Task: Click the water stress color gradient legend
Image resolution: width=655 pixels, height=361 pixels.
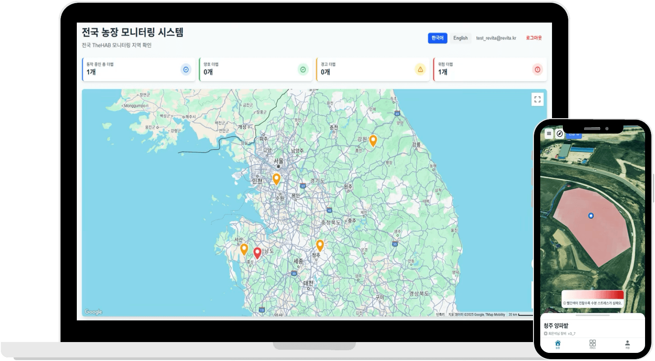Action: pyautogui.click(x=593, y=295)
